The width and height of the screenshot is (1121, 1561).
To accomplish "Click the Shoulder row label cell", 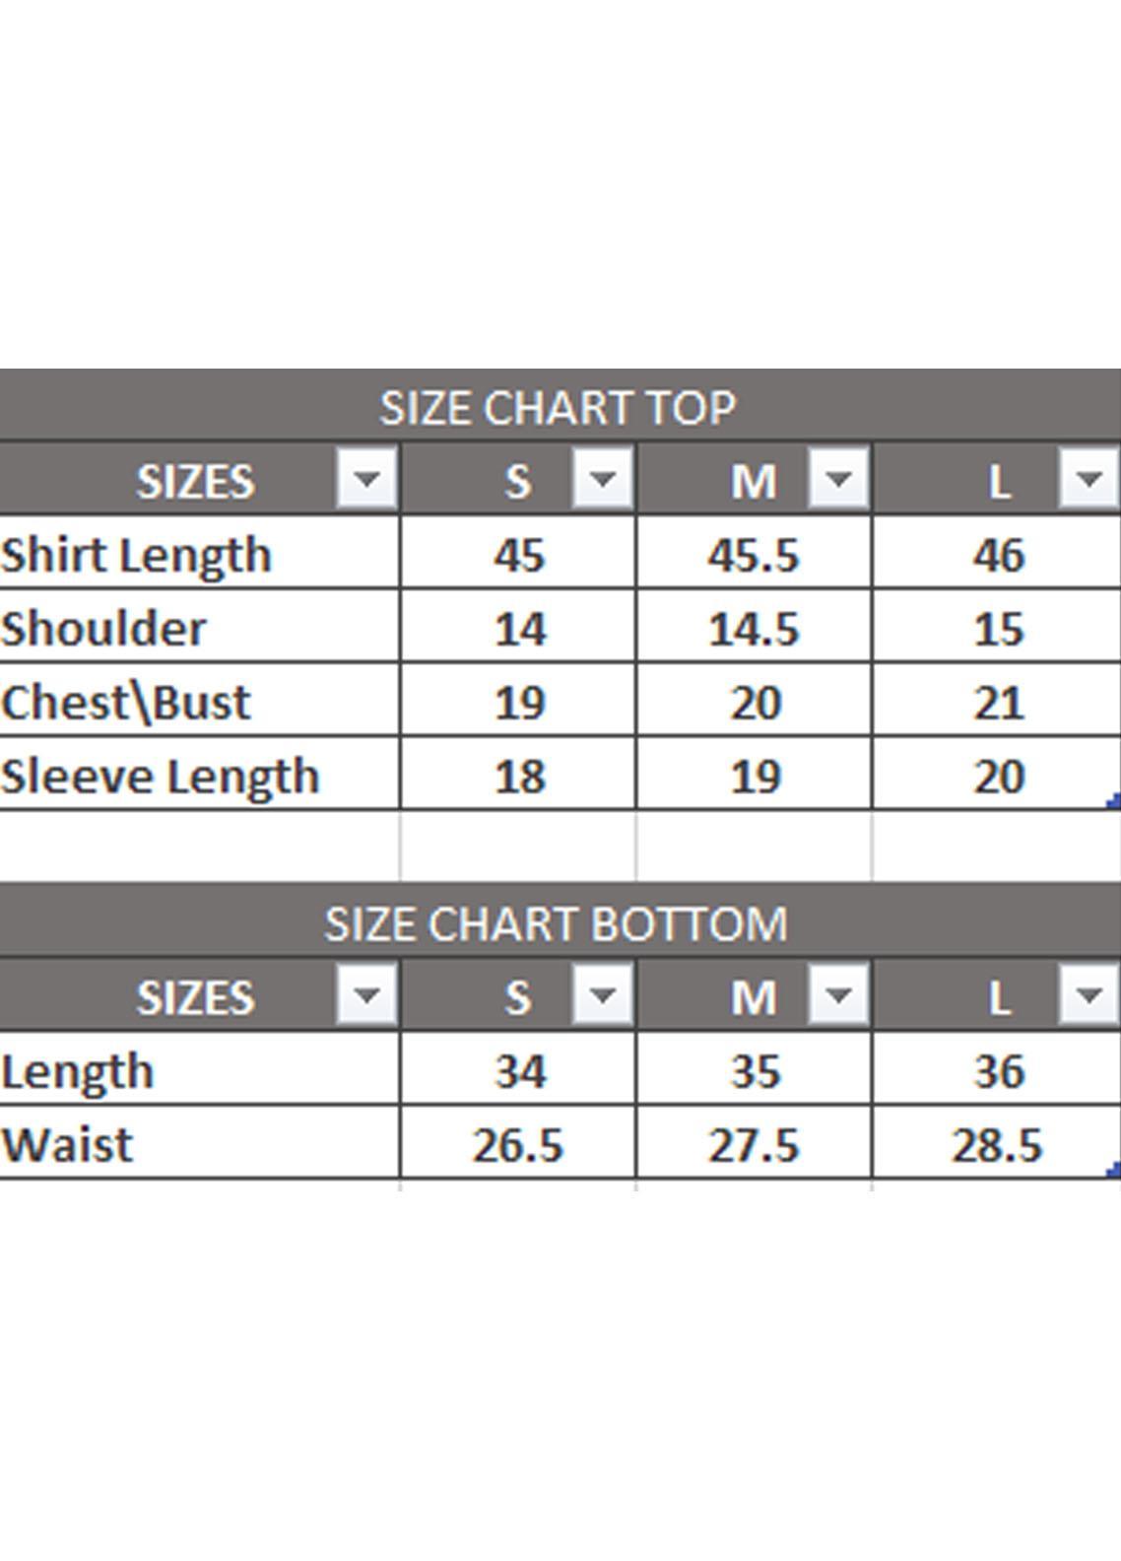I will 103,628.
